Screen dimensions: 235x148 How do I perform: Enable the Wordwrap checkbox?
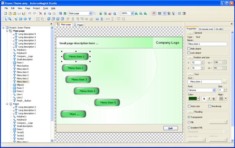(210, 106)
